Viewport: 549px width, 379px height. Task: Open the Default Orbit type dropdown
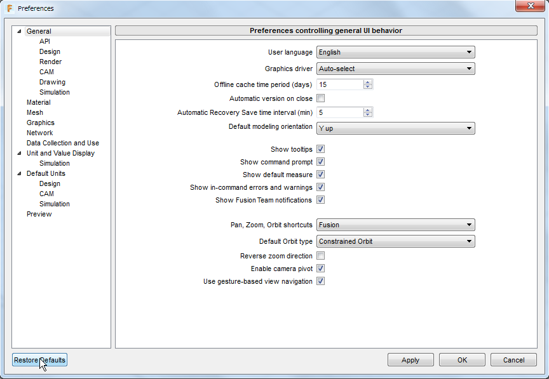tap(468, 241)
